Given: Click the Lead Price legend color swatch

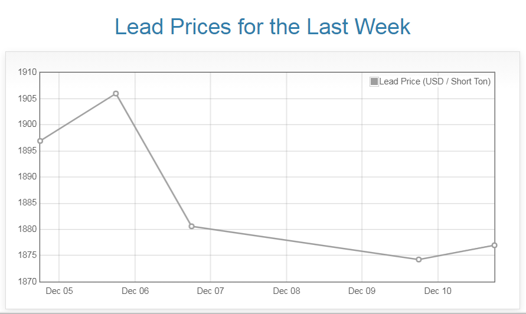Looking at the screenshot, I should coord(374,81).
